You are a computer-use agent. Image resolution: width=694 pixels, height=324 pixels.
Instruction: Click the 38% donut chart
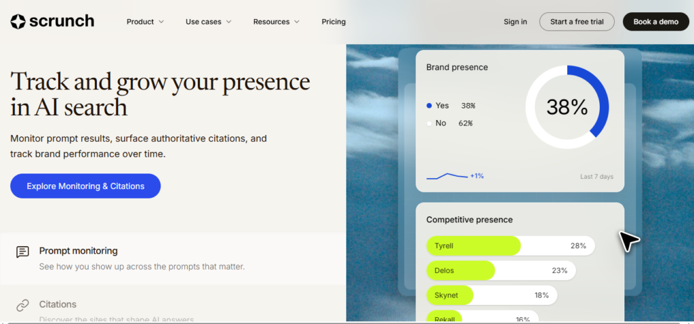pyautogui.click(x=567, y=107)
